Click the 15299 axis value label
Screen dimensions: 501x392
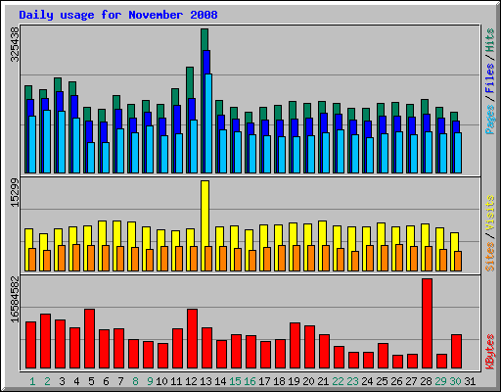click(15, 193)
